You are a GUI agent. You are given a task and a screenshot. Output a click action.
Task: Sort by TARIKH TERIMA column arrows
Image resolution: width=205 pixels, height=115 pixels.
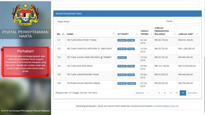pyautogui.click(x=151, y=34)
